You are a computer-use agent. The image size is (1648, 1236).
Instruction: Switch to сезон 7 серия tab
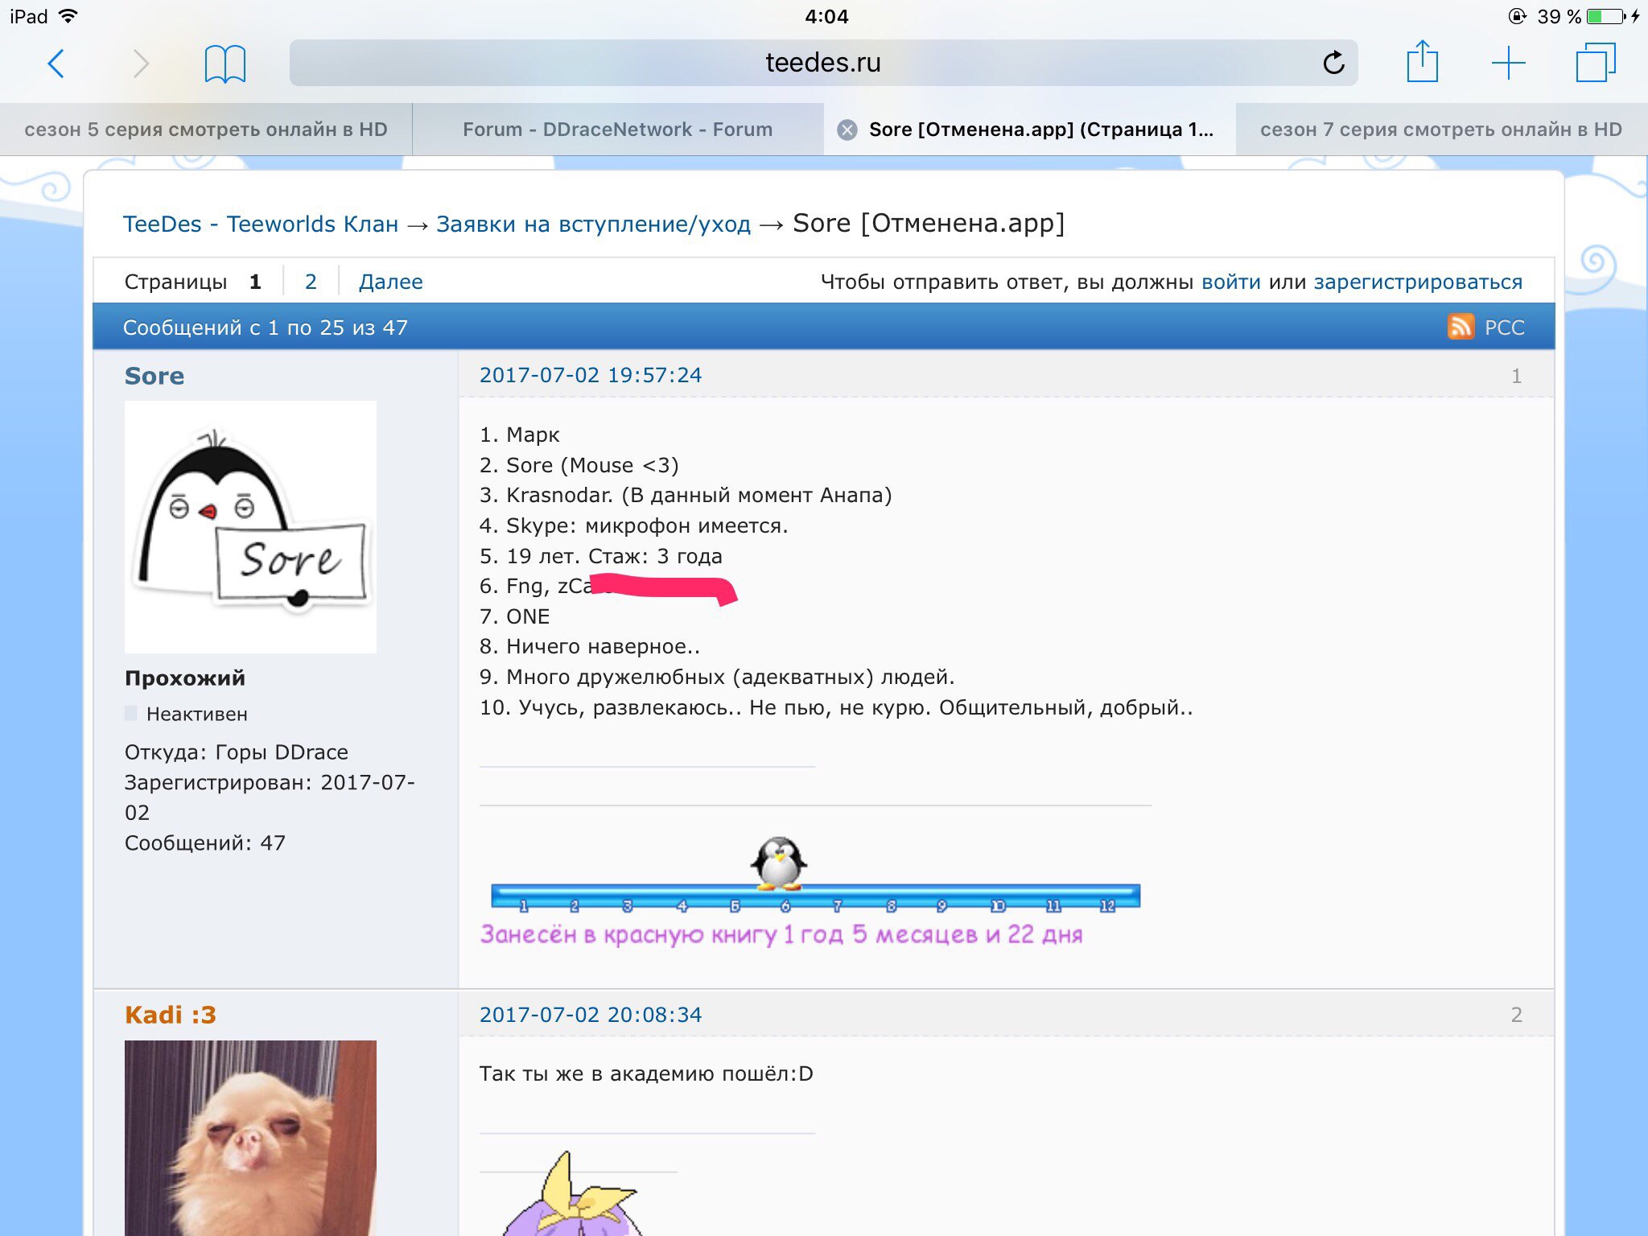(1440, 130)
